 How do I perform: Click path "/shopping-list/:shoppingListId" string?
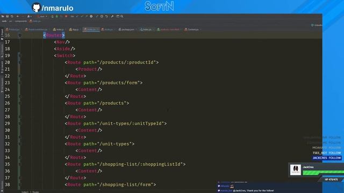(x=140, y=164)
